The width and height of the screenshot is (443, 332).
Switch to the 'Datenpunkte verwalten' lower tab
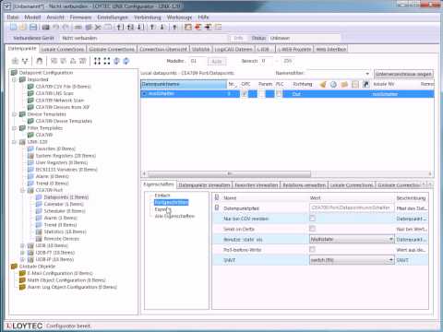204,185
